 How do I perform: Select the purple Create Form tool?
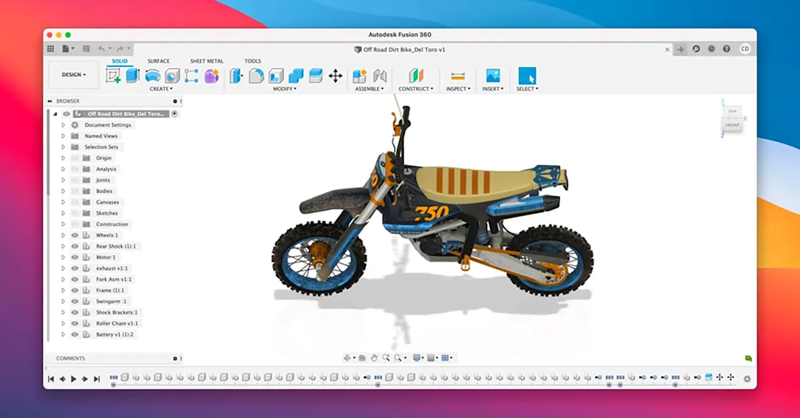pos(211,76)
